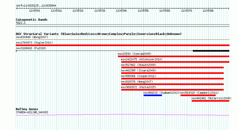Click the left arrow of the coordinate ruler
The image size is (237, 130).
click(17, 8)
